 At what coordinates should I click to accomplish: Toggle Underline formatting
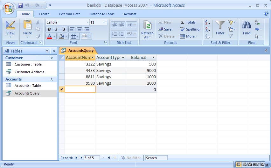(x=64, y=29)
